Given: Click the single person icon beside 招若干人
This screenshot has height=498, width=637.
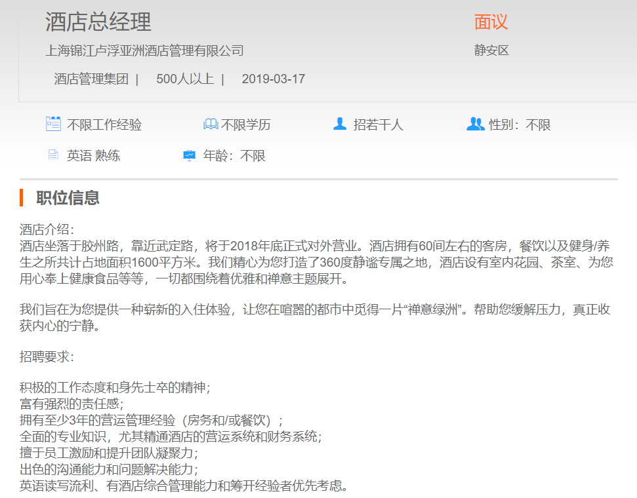Looking at the screenshot, I should [340, 124].
